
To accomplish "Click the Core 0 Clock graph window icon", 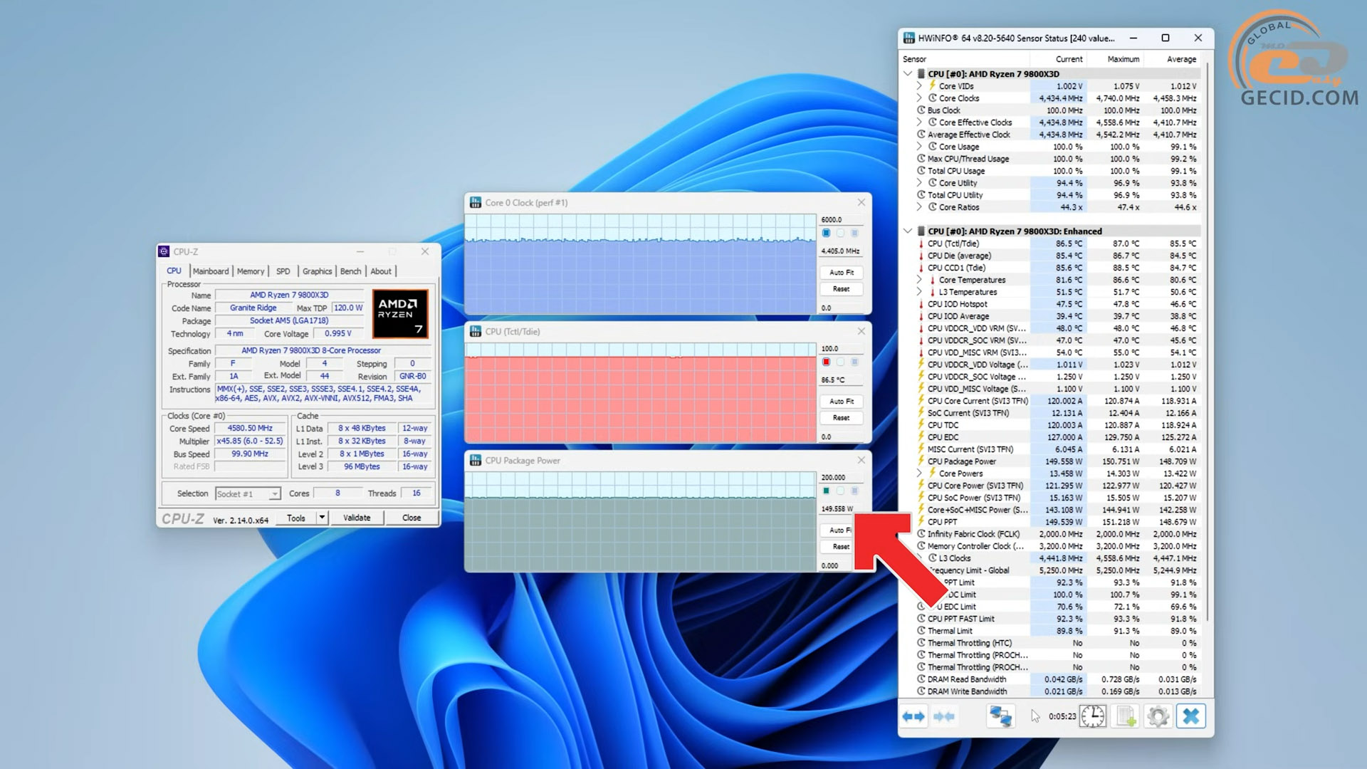I will [476, 203].
